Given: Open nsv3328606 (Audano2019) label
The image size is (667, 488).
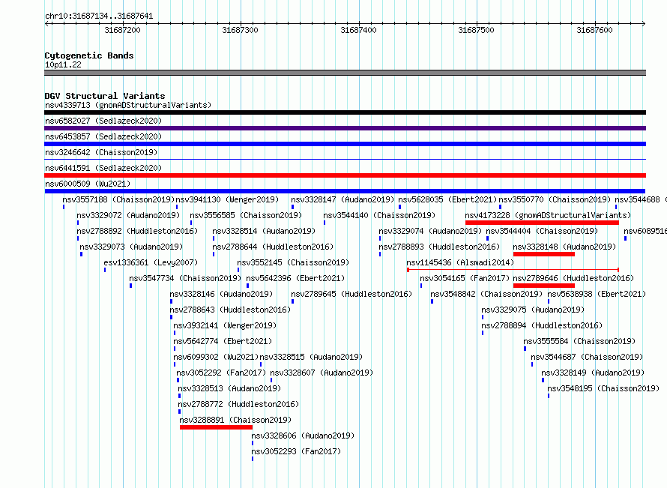Looking at the screenshot, I should click(x=303, y=436).
